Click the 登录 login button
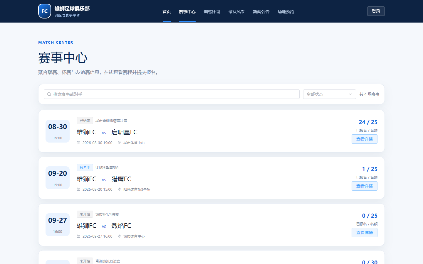The image size is (423, 264). click(x=376, y=11)
